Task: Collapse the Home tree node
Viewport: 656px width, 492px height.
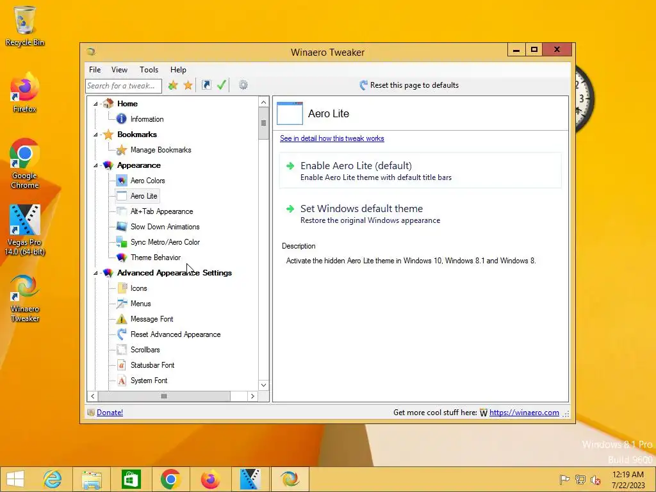Action: click(95, 104)
